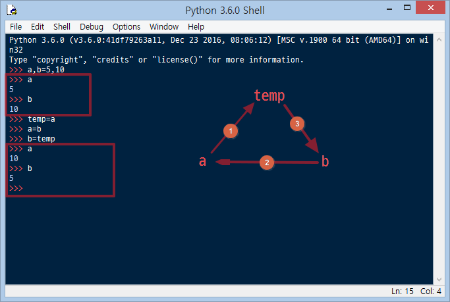450x302 pixels.
Task: Maximize the Python Shell window
Action: click(x=407, y=8)
